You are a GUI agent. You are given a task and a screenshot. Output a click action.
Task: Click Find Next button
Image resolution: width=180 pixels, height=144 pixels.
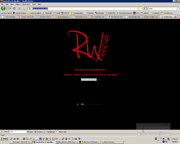click(x=30, y=132)
